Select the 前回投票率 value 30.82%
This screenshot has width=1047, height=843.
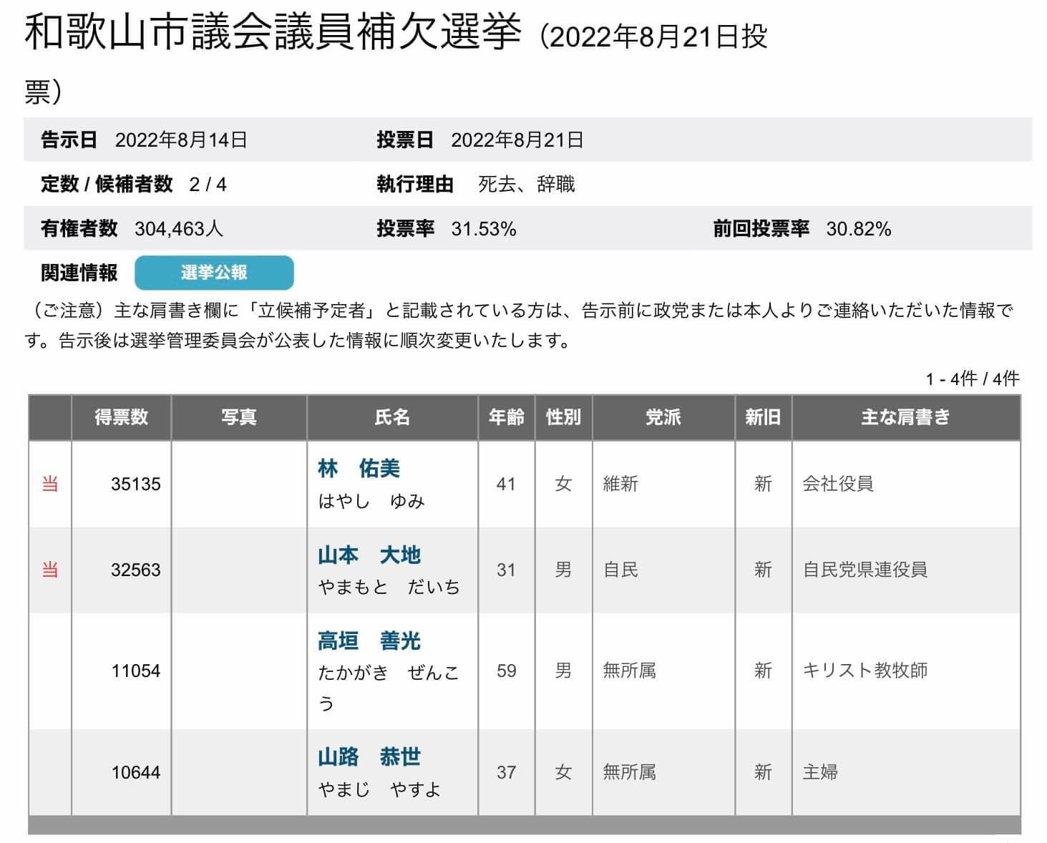[859, 230]
